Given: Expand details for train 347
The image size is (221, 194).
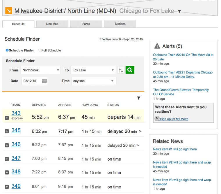Looking at the screenshot, I should coord(7,159).
